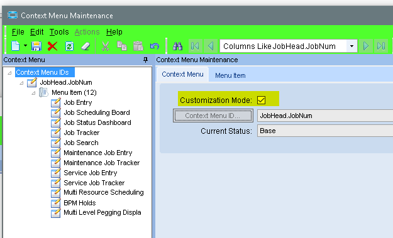Go to the first record arrow

pos(195,46)
